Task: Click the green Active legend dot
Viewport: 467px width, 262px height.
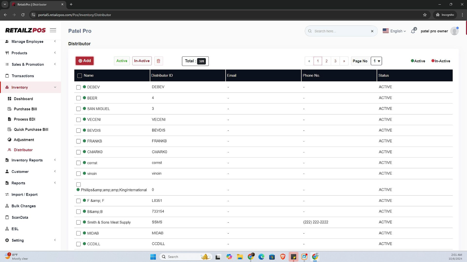Action: click(x=412, y=61)
